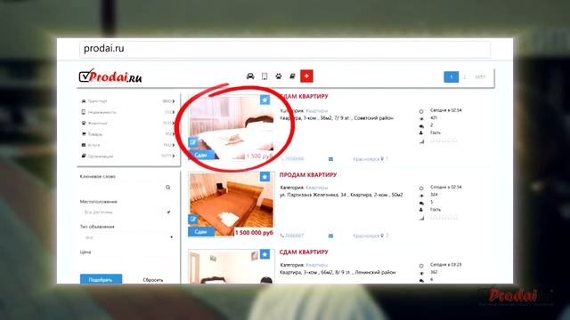Open the first СДАМ КВАРТИРУ listing title

[304, 96]
